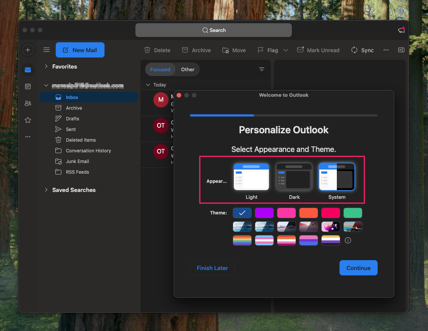Collapse the email account folder tree
The width and height of the screenshot is (428, 331).
pyautogui.click(x=46, y=85)
